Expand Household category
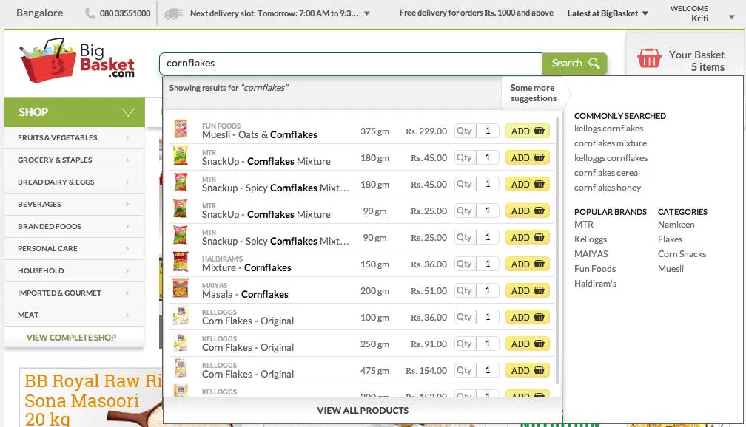This screenshot has height=427, width=746. tap(74, 270)
